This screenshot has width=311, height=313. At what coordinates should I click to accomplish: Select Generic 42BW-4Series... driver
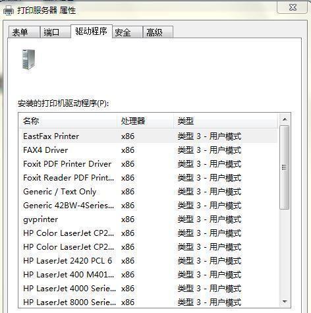[x=148, y=206]
